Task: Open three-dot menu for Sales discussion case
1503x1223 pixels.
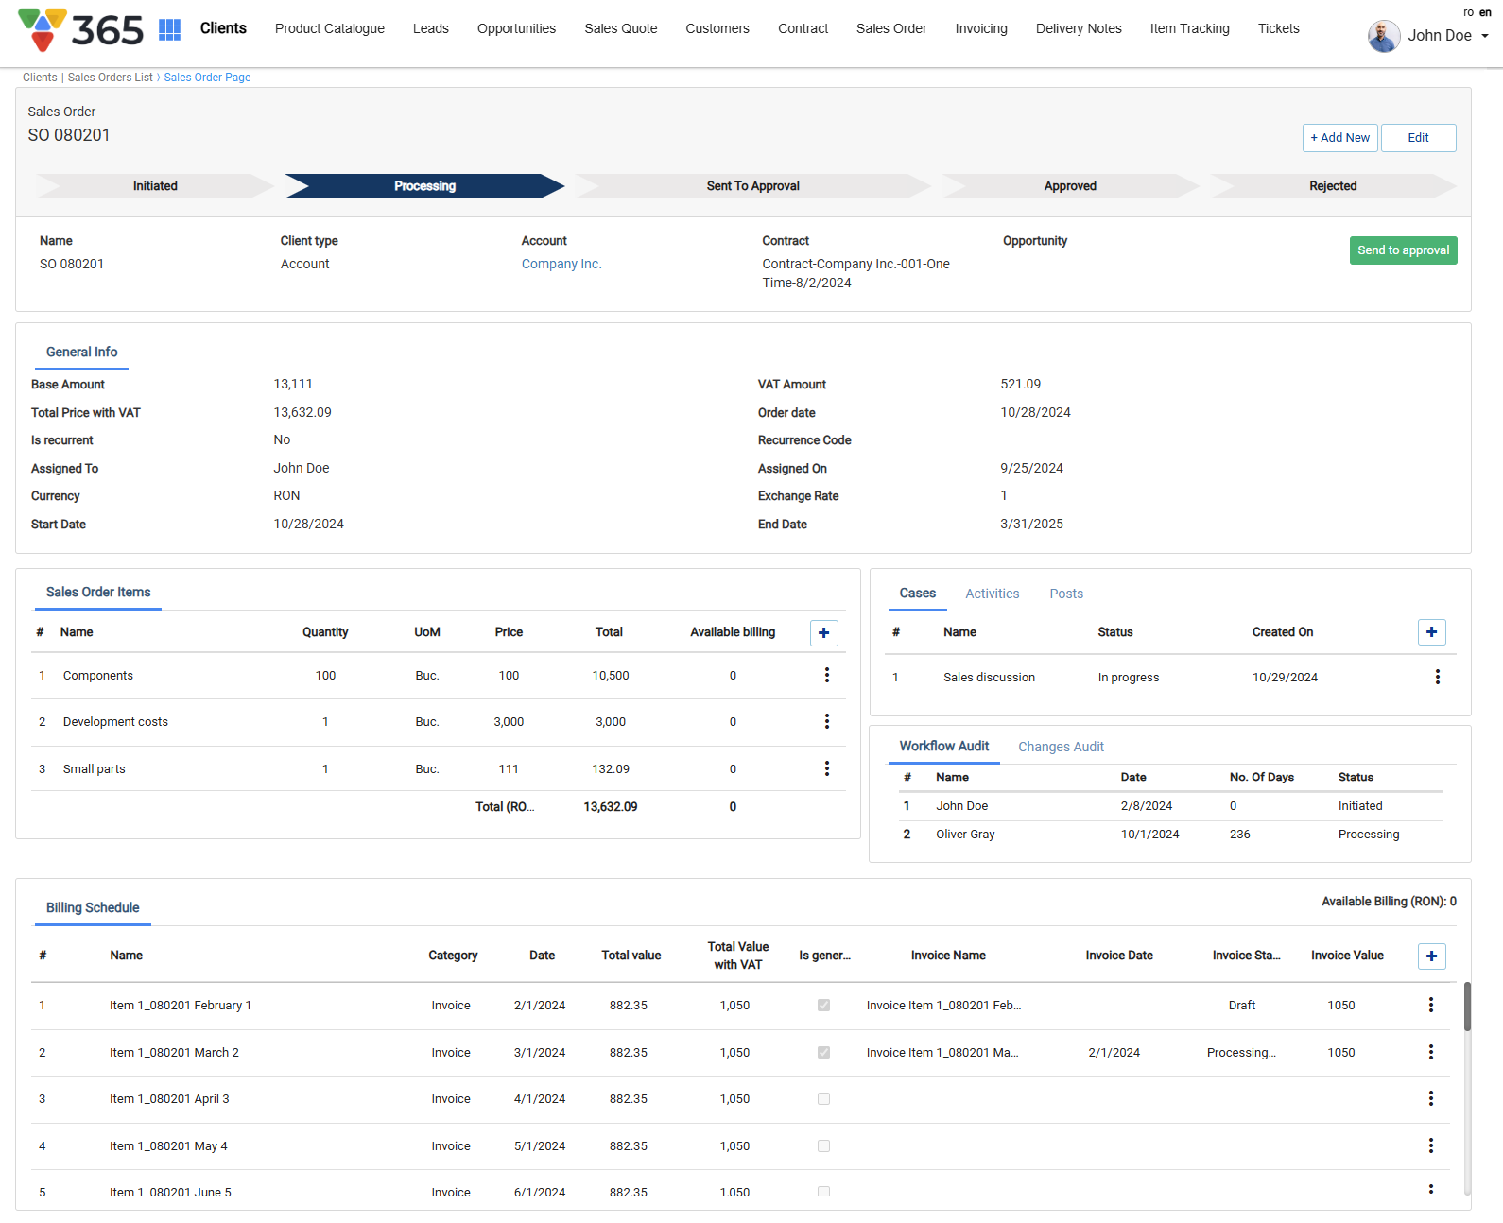Action: 1437,678
